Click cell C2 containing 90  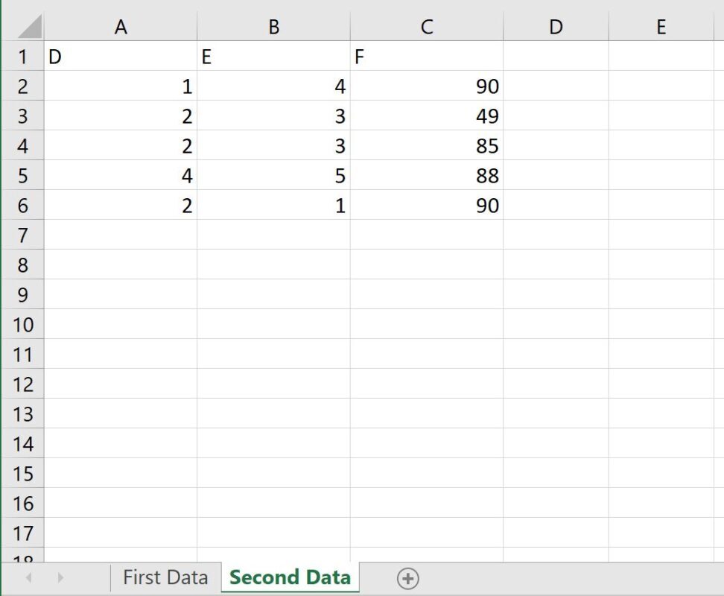427,86
